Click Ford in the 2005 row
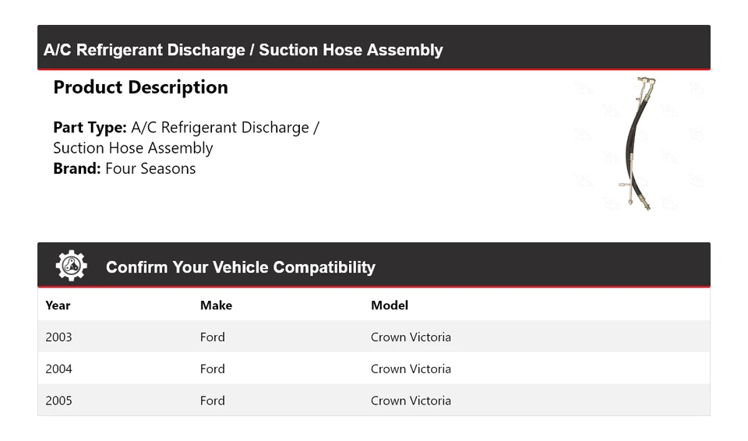The image size is (748, 441). click(212, 400)
